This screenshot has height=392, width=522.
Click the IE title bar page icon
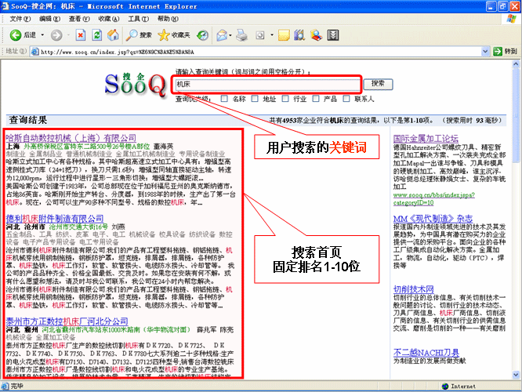tap(5, 6)
